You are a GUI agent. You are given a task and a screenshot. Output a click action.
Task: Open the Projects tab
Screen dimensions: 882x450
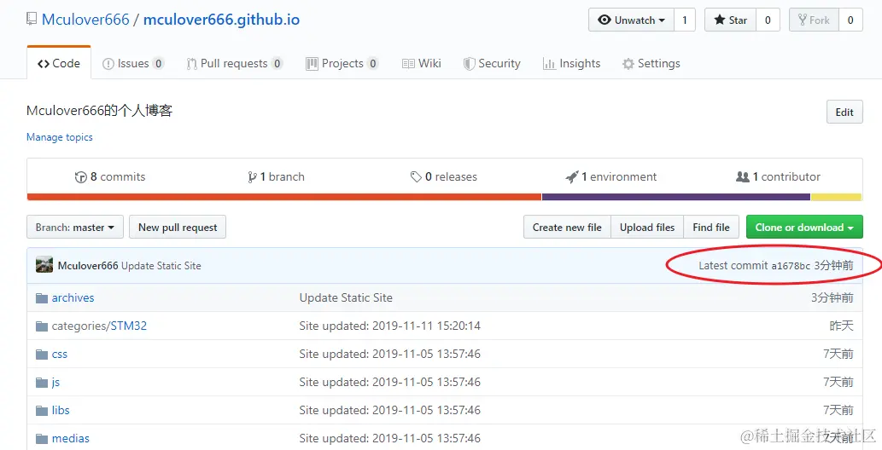342,63
